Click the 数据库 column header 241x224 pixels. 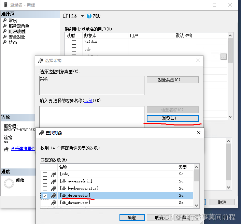tap(105, 35)
